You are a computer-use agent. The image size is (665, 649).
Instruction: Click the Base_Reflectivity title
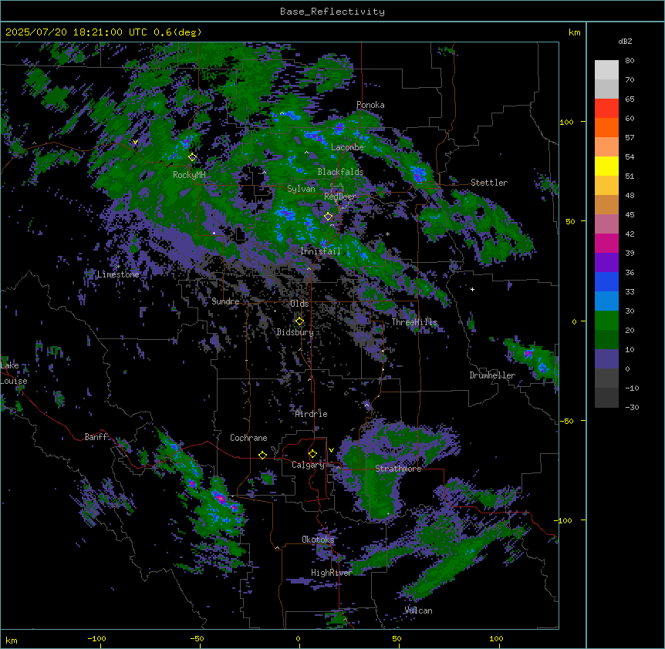tap(332, 12)
